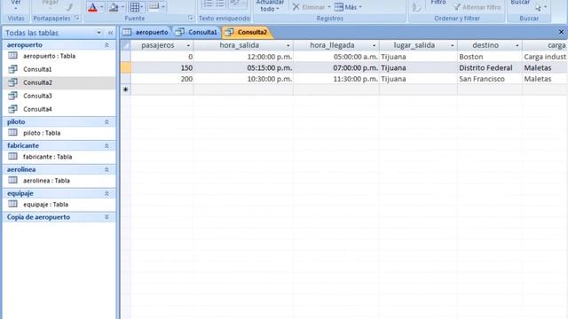Open gridlines button in Fuente group
The height and width of the screenshot is (319, 568).
point(137,7)
